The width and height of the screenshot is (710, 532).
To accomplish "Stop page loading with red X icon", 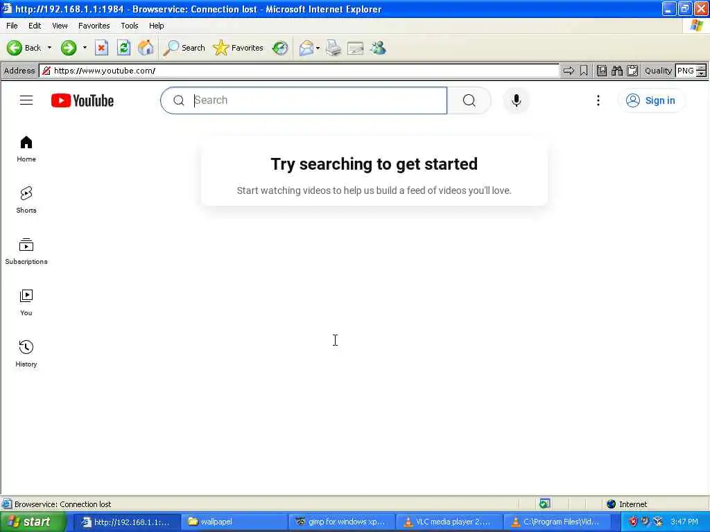I will pyautogui.click(x=101, y=48).
